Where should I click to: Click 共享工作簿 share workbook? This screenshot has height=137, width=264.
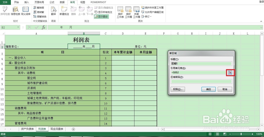[136, 12]
